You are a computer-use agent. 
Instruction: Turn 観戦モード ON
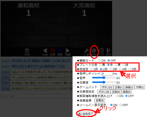pyautogui.click(x=99, y=61)
